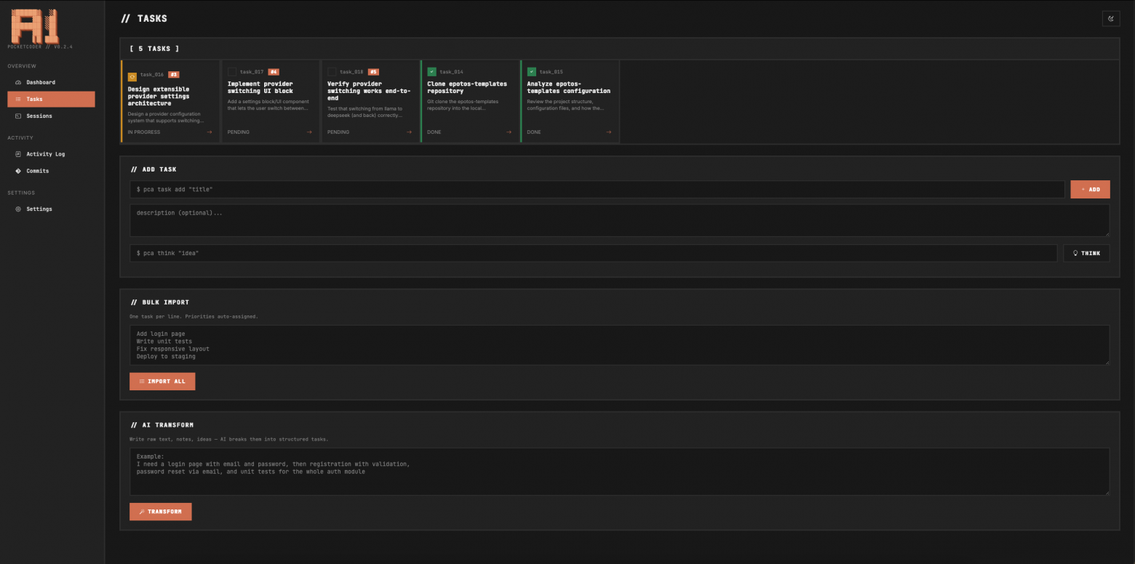Open the 'Analyze epotos-templates configuration' title
Viewport: 1135px width, 564px height.
[568, 87]
